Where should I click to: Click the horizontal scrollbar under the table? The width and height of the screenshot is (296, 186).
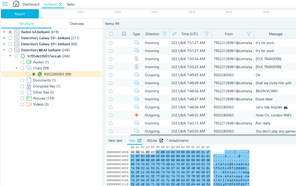tap(213, 135)
